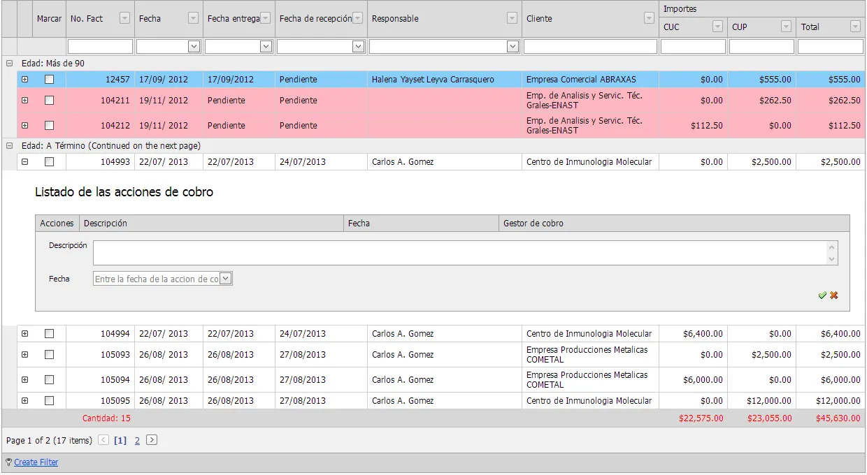Mark invoice 104211 checkbox
The height and width of the screenshot is (475, 867).
point(49,101)
